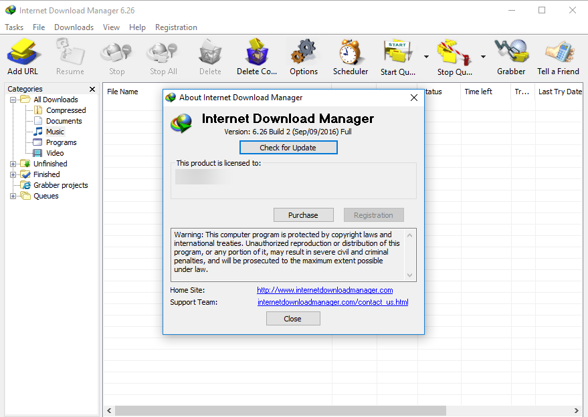Click the Delete toolbar icon
The width and height of the screenshot is (588, 417).
tap(210, 56)
